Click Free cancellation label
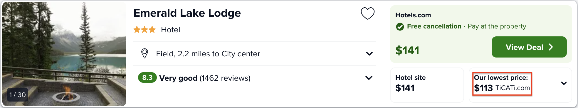This screenshot has height=108, width=578. click(x=434, y=26)
